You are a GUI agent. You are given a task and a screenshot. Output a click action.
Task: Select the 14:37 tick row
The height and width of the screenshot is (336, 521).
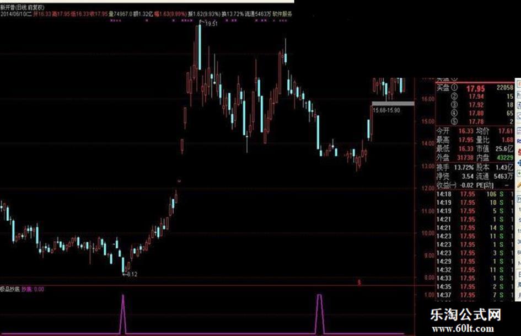click(x=475, y=295)
